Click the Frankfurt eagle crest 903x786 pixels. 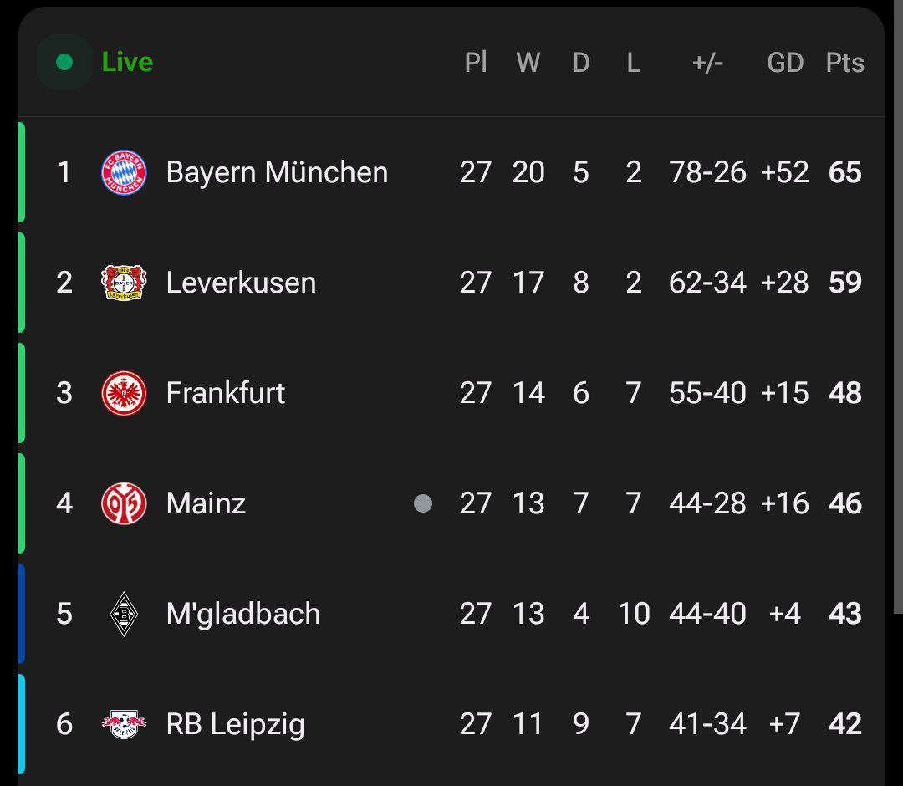tap(124, 393)
